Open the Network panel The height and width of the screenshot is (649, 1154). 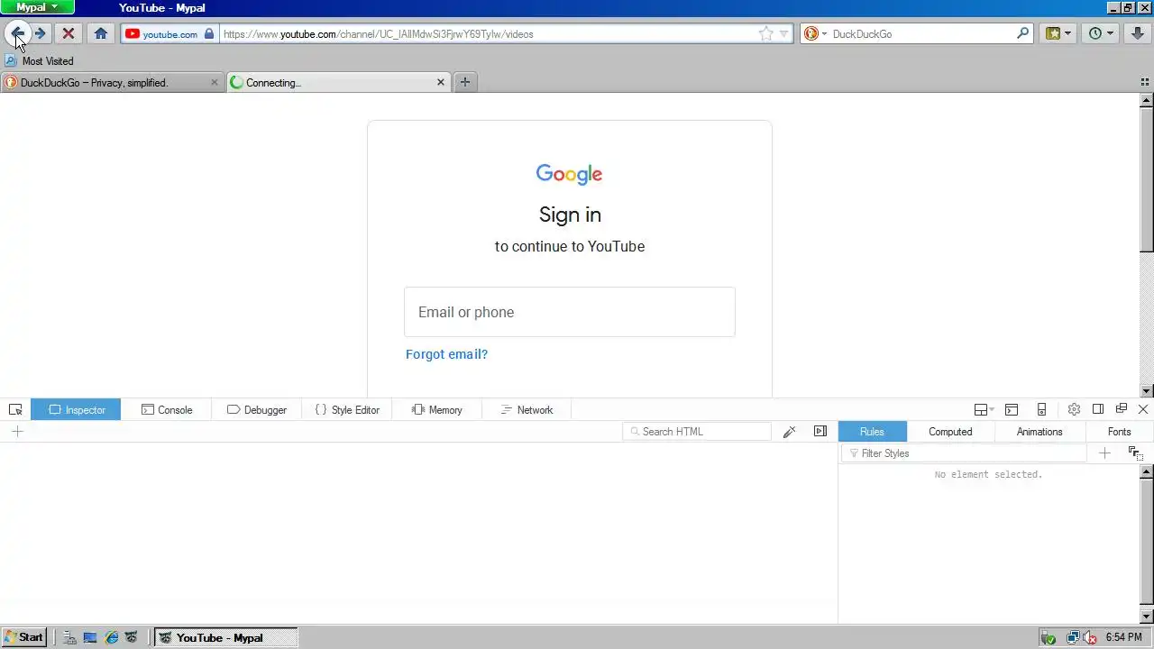[x=527, y=409]
